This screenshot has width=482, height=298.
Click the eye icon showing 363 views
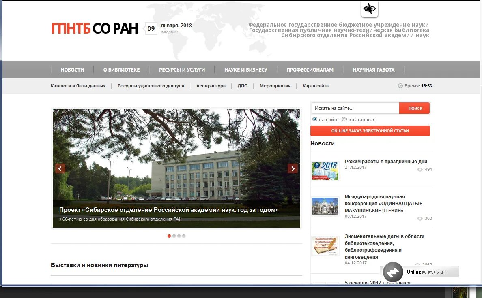[419, 218]
